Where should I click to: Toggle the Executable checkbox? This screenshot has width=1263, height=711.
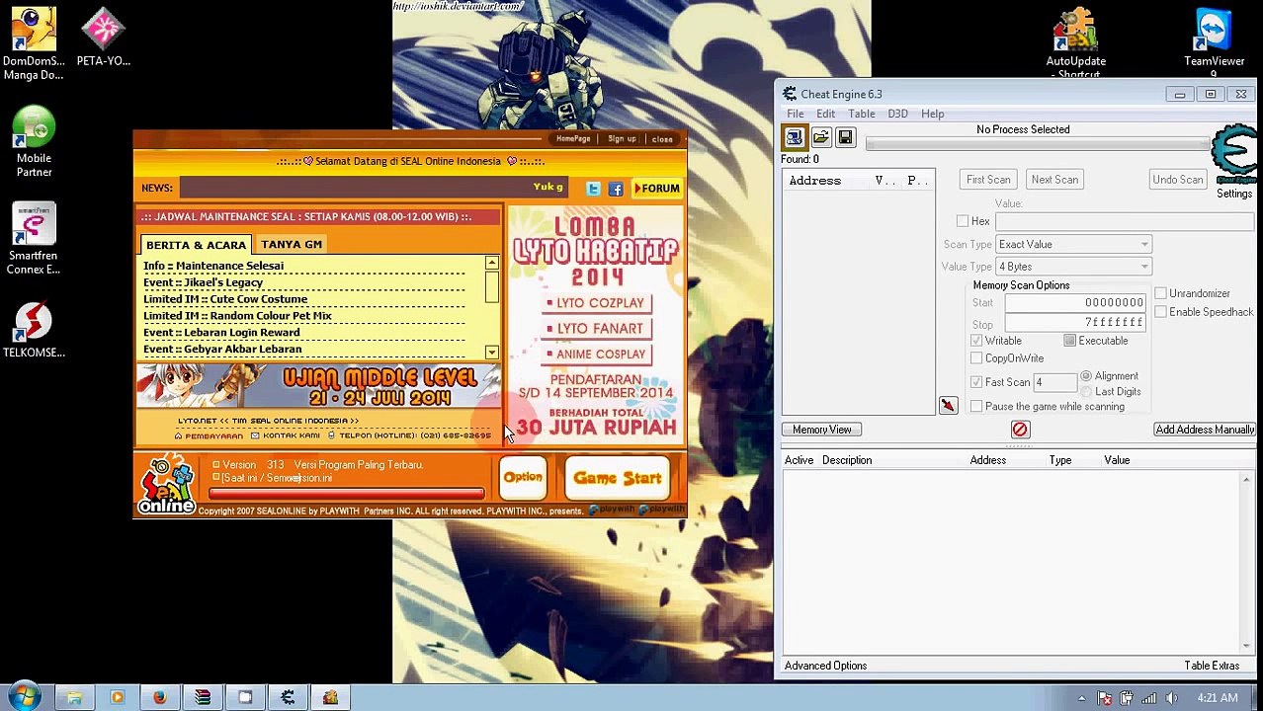coord(1069,341)
